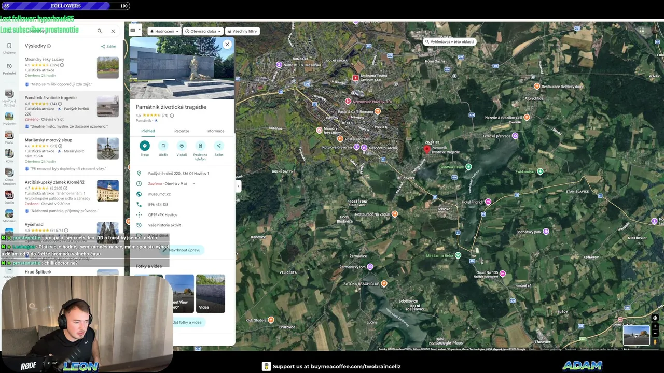Click red pin of Památník životické tragédie
664x373 pixels.
(x=427, y=150)
